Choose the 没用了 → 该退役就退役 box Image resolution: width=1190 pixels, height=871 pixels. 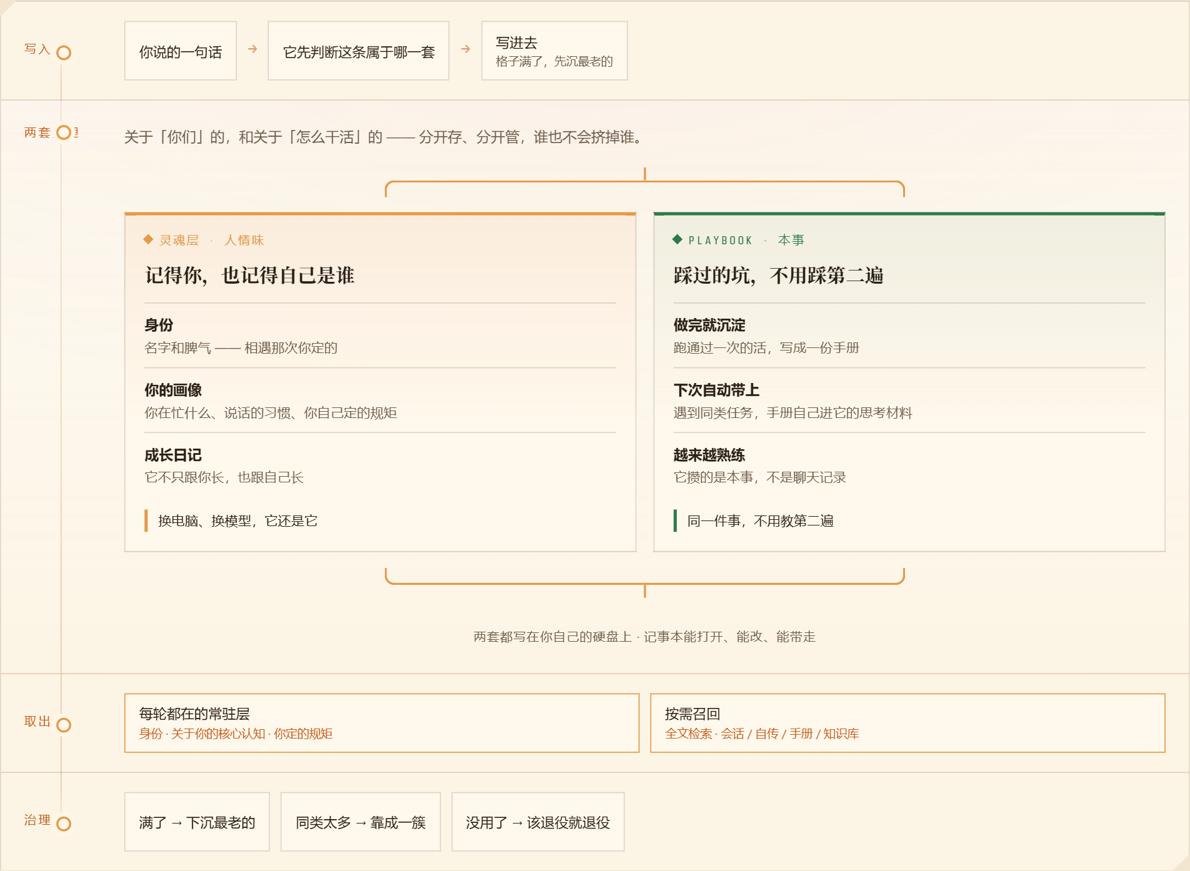tap(538, 822)
